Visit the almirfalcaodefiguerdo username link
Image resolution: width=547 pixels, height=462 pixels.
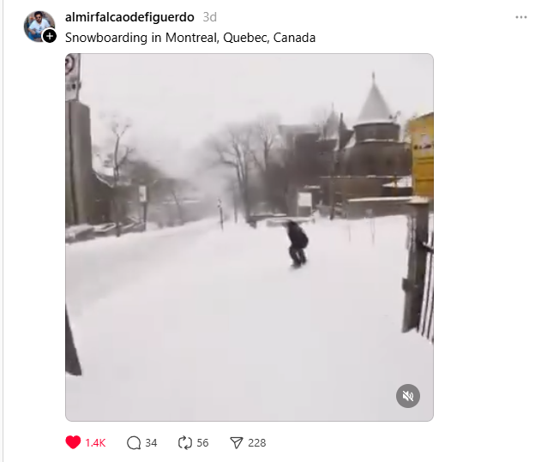pos(129,17)
